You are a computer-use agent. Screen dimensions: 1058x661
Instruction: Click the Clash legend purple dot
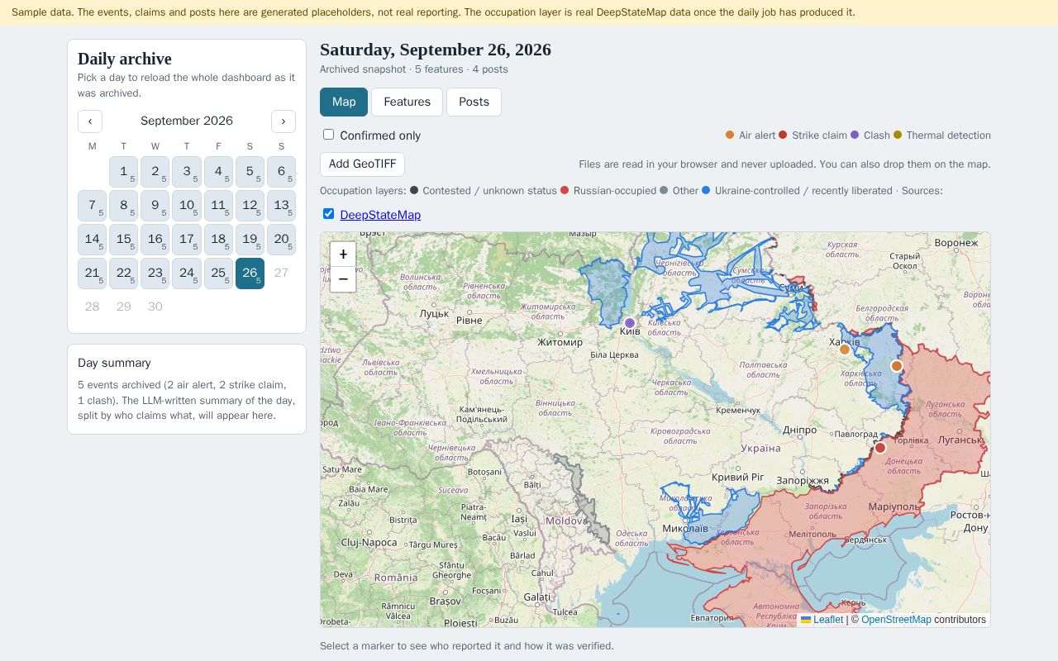pyautogui.click(x=855, y=135)
